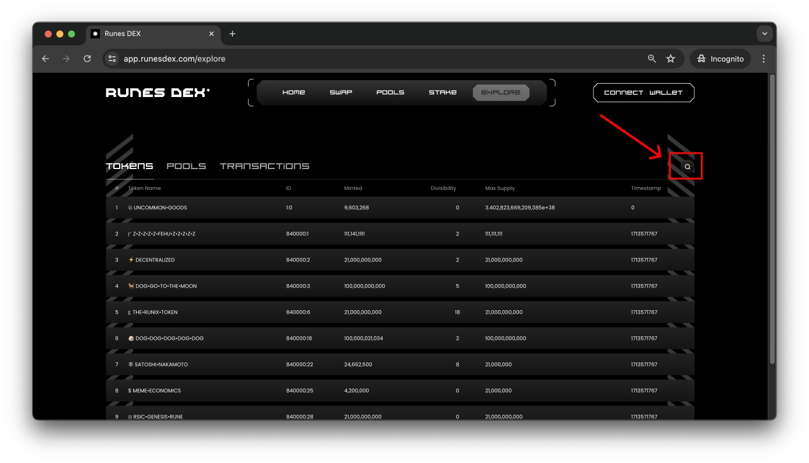Switch to the Transactions tab

tap(264, 166)
